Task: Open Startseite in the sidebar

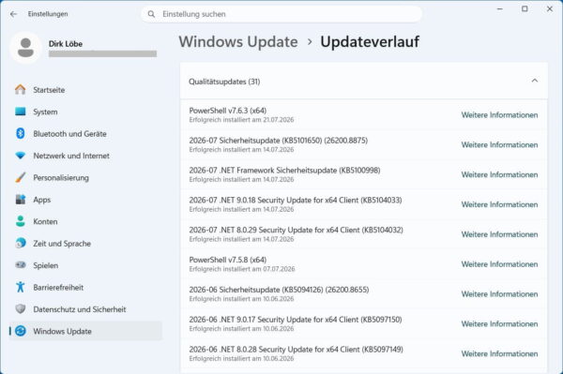Action: click(85, 90)
